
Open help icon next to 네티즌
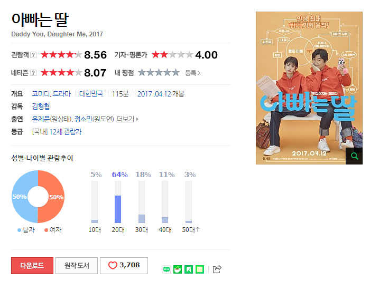(x=33, y=73)
